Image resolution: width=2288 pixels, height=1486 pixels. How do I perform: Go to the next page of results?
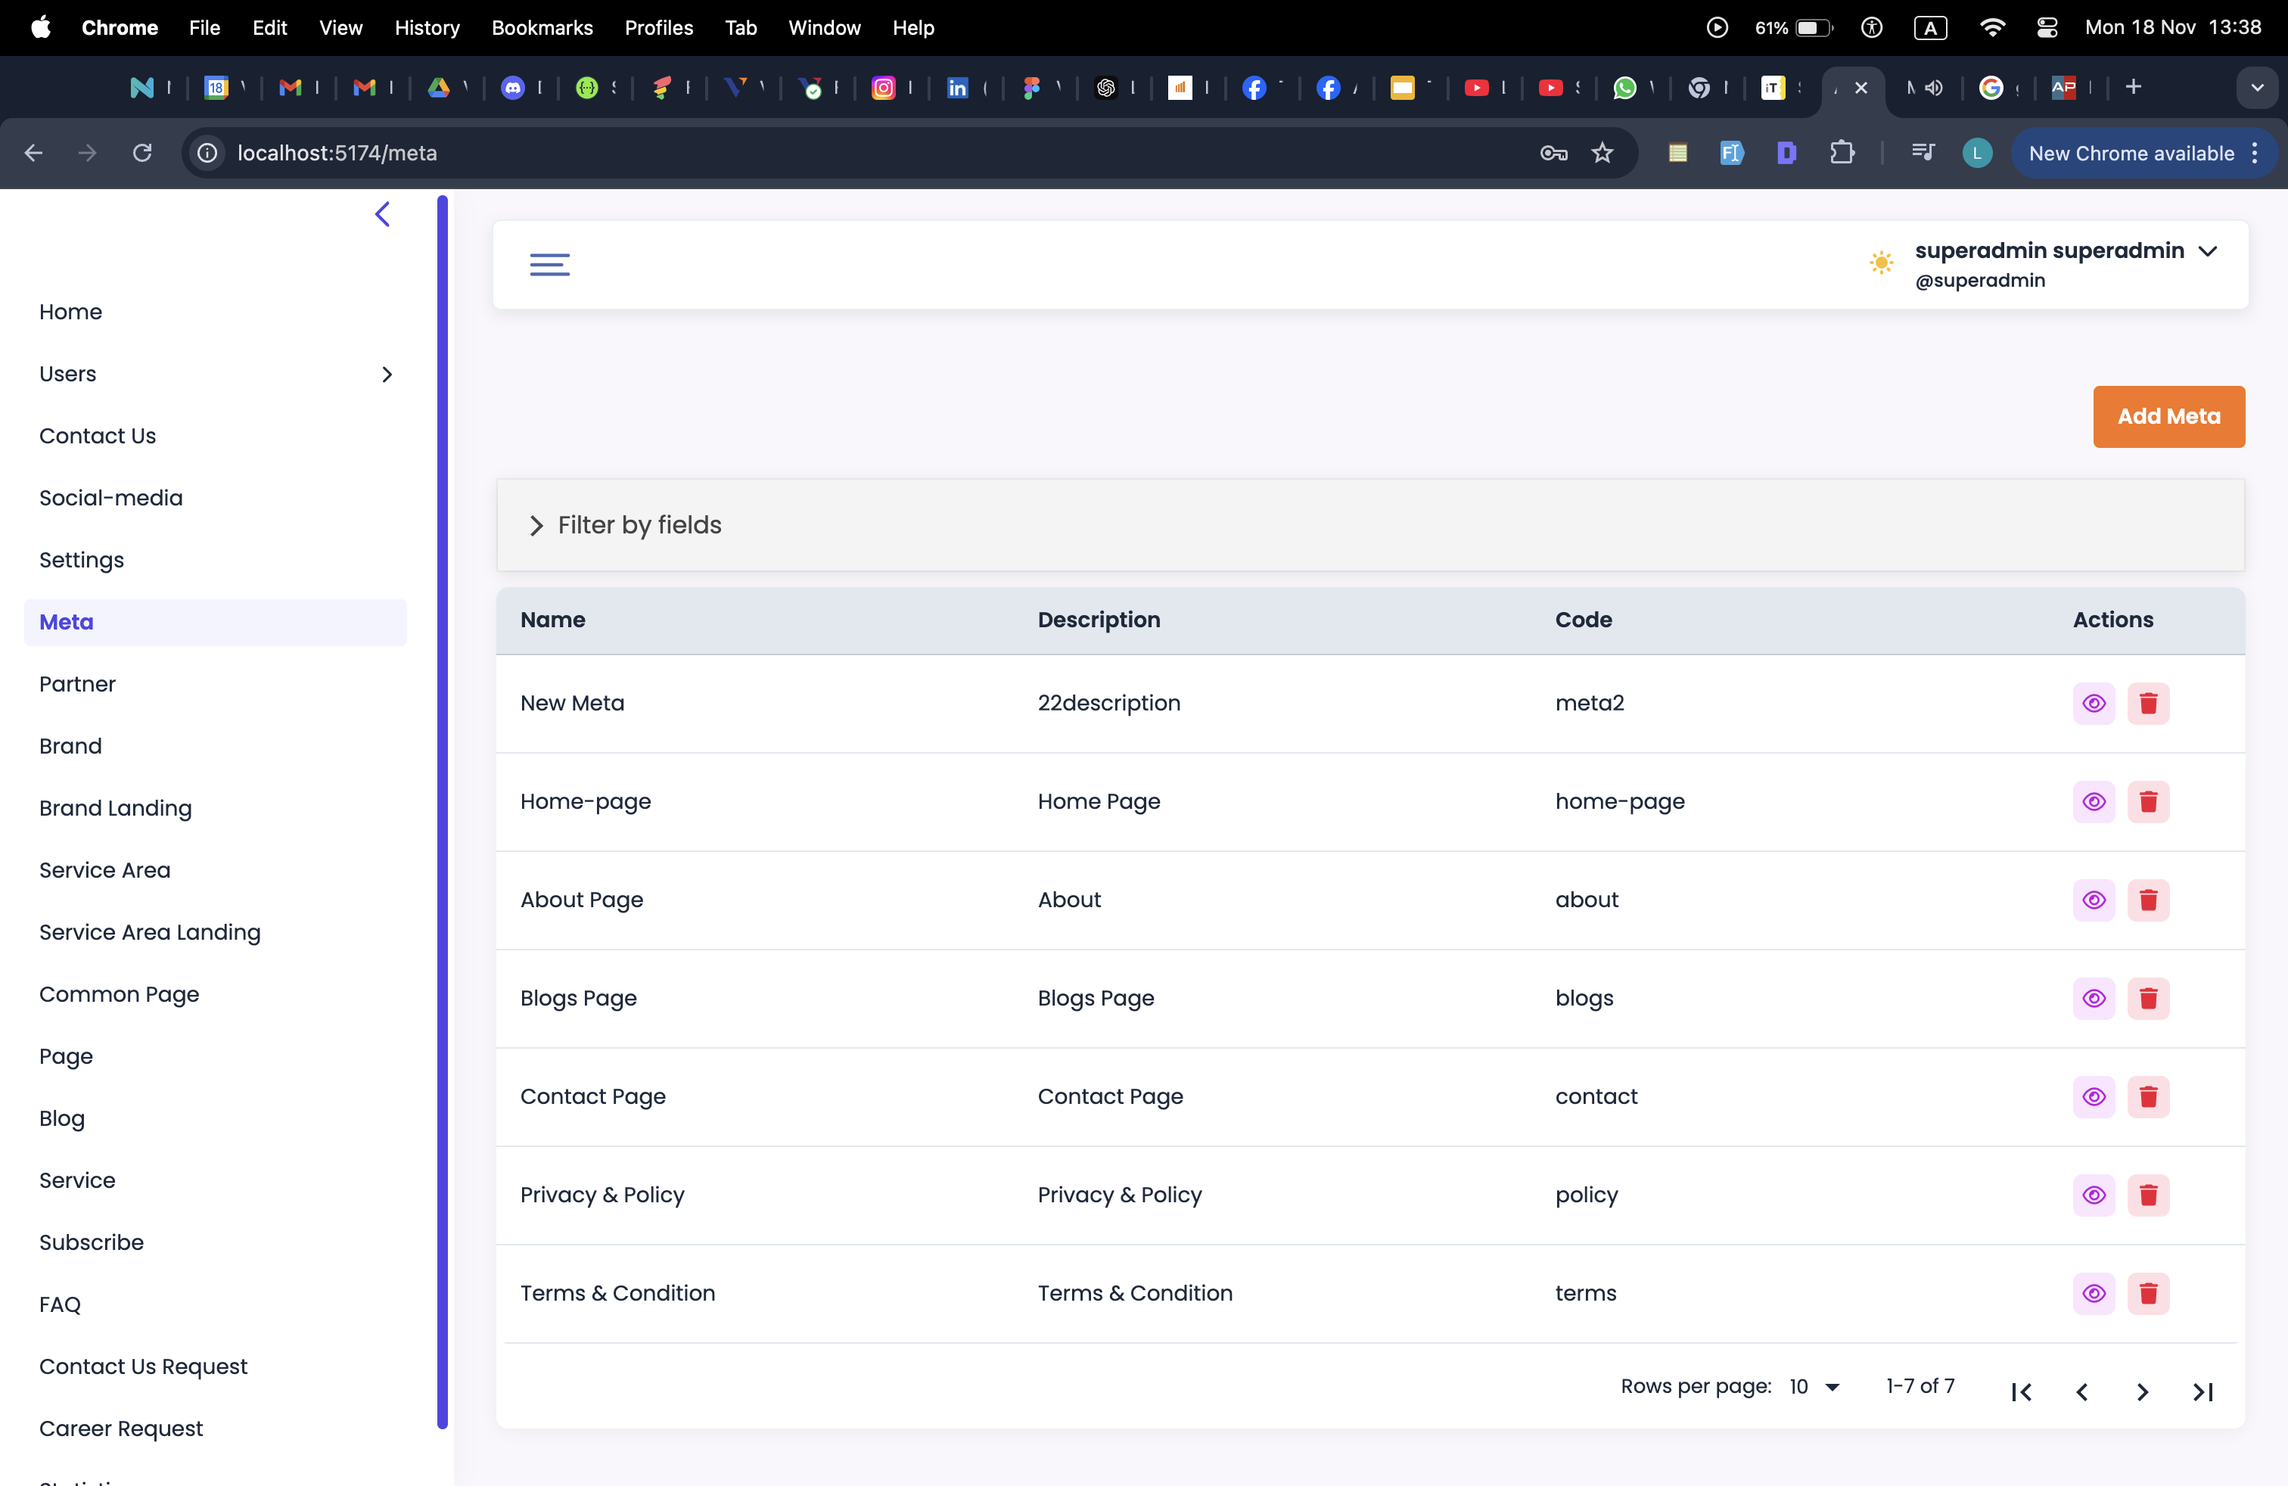coord(2142,1391)
